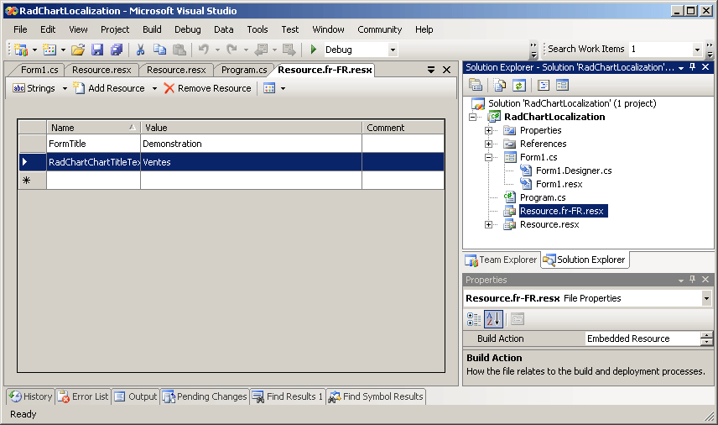Click the Property Pages icon in Properties
Screen dimensions: 718x425
[x=518, y=319]
